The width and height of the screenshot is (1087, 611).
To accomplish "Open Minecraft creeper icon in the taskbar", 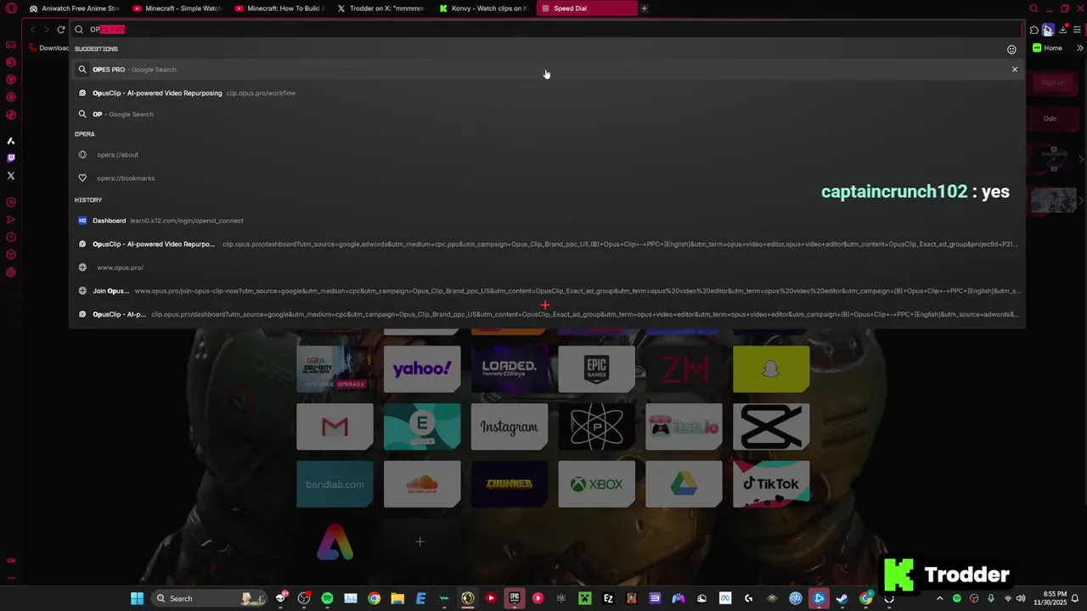I will pos(584,598).
